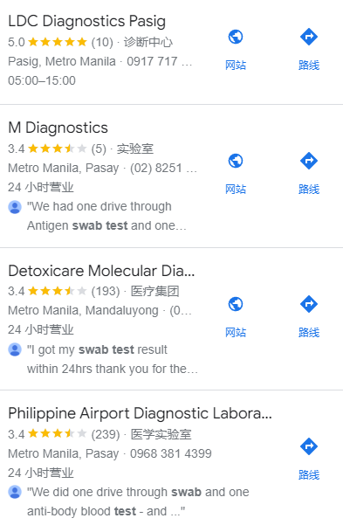Open website globe icon for M Diagnostics
Image resolution: width=343 pixels, height=532 pixels.
tap(236, 161)
